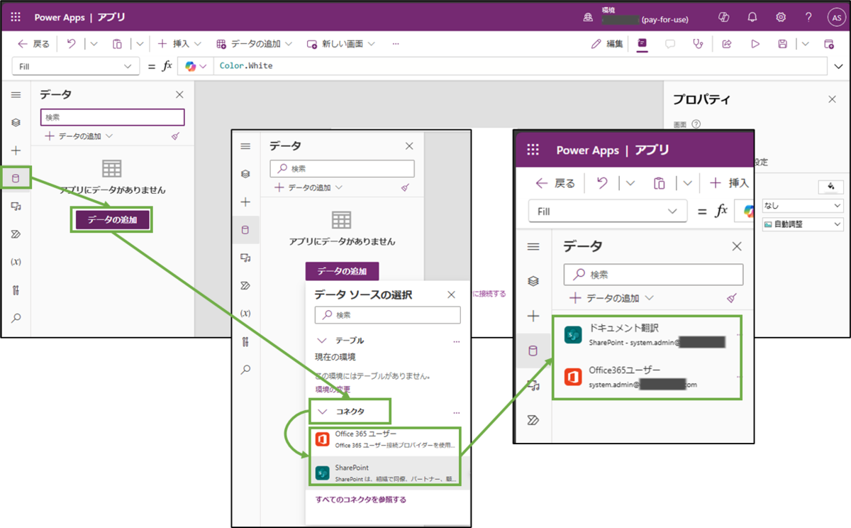The width and height of the screenshot is (851, 528).
Task: Open the tree view layers icon in the main sidebar
Action: point(16,123)
